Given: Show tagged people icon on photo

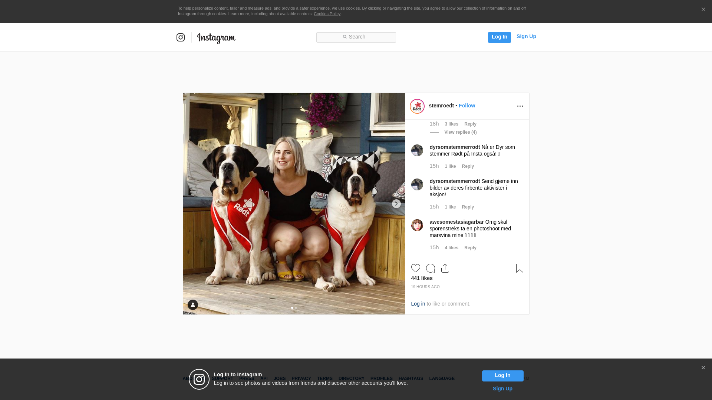Looking at the screenshot, I should click(193, 305).
